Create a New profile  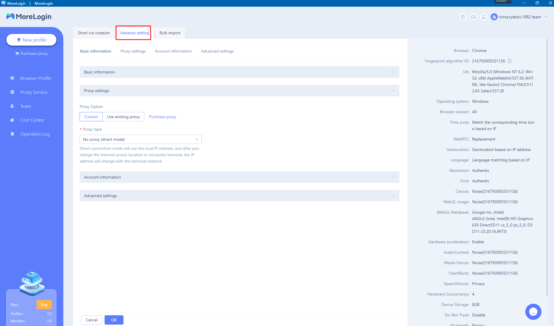[31, 40]
